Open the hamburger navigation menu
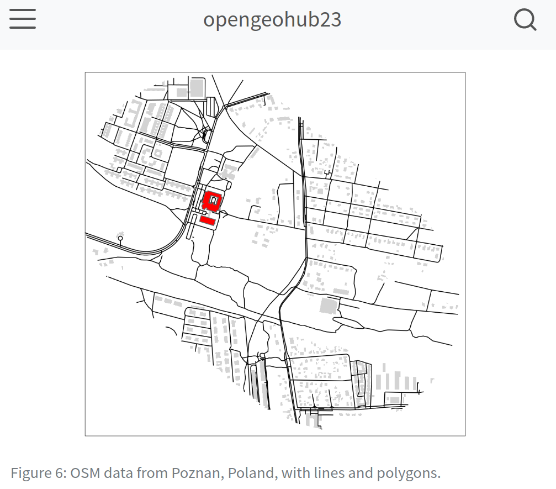 (x=23, y=19)
